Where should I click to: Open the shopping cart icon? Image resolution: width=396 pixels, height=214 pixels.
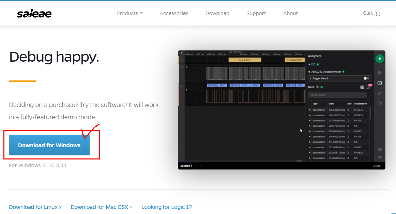378,13
